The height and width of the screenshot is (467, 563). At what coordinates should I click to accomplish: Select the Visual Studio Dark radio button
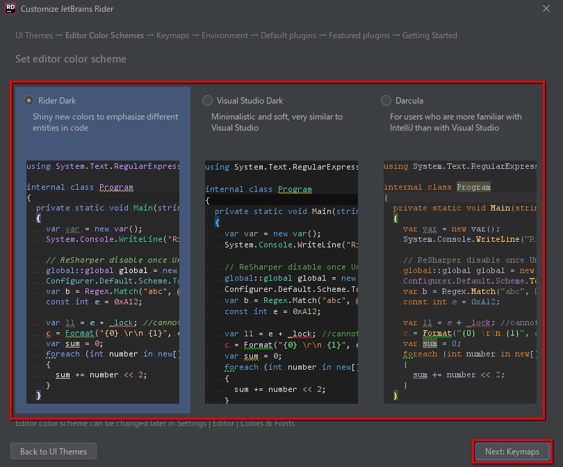(x=208, y=101)
